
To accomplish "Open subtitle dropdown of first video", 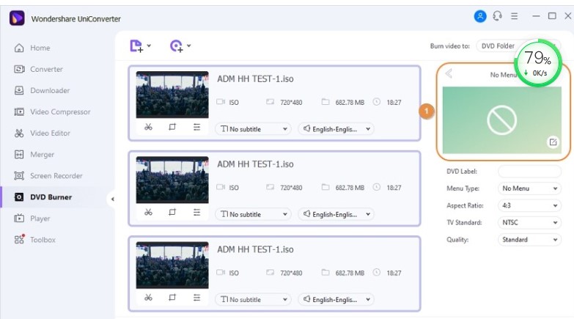I will (x=253, y=129).
